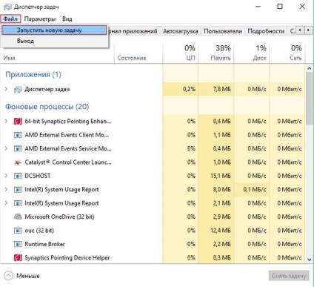314x287 pixels.
Task: Click the Runtime Broker process icon
Action: [x=18, y=244]
